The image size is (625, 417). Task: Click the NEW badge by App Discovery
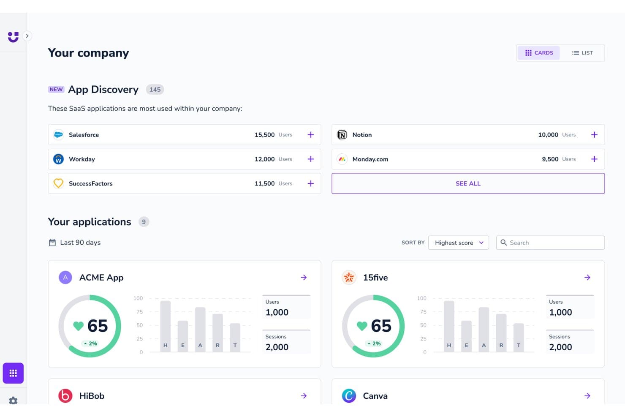pos(56,90)
